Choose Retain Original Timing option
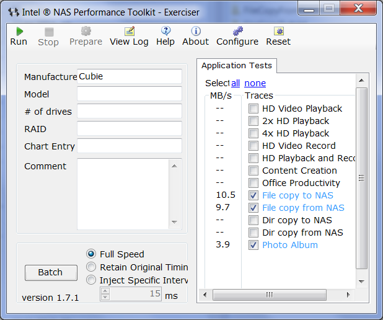Image resolution: width=383 pixels, height=320 pixels. tap(91, 267)
